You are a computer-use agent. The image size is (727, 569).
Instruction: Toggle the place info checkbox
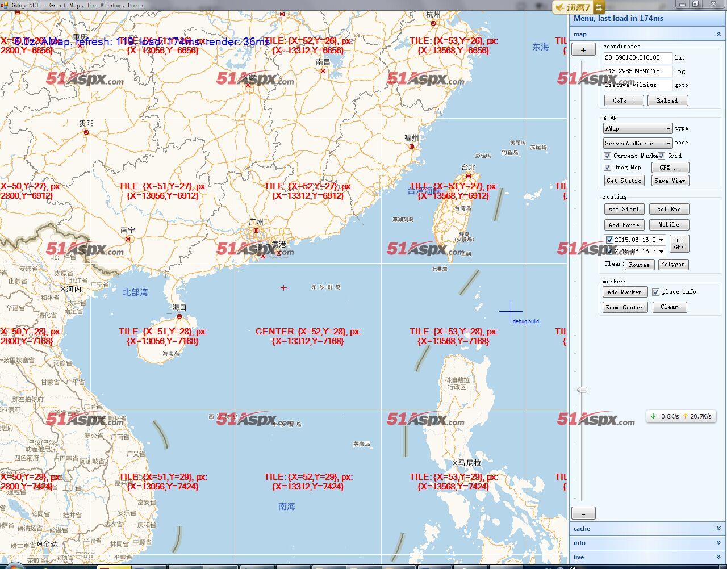pyautogui.click(x=655, y=292)
